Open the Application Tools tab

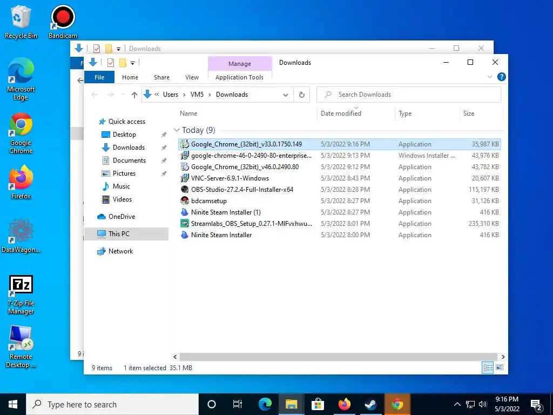(239, 77)
